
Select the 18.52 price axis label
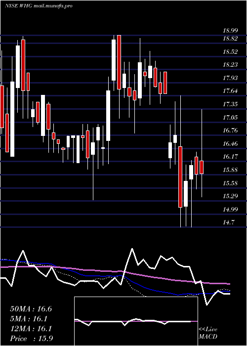(230, 52)
